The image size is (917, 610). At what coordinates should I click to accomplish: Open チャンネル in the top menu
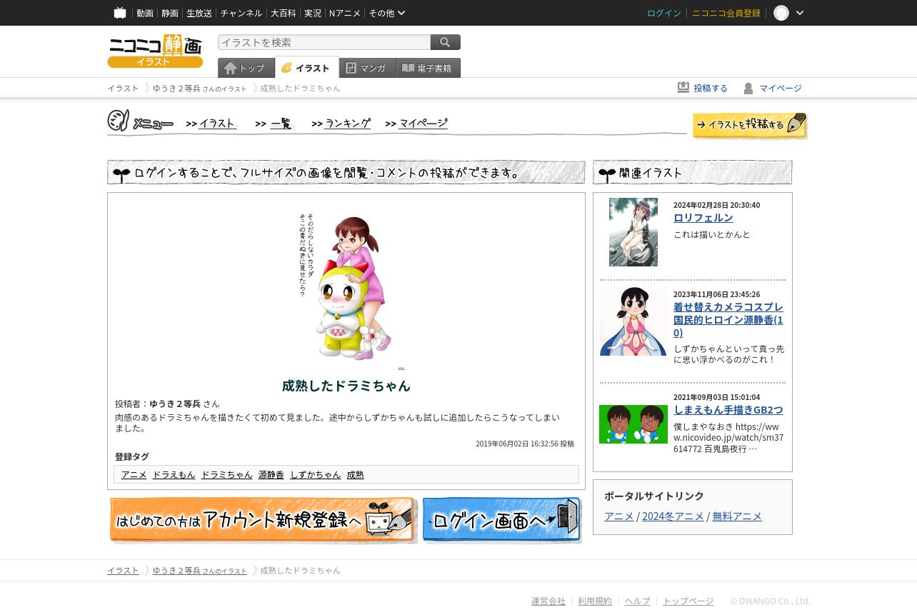click(x=241, y=13)
